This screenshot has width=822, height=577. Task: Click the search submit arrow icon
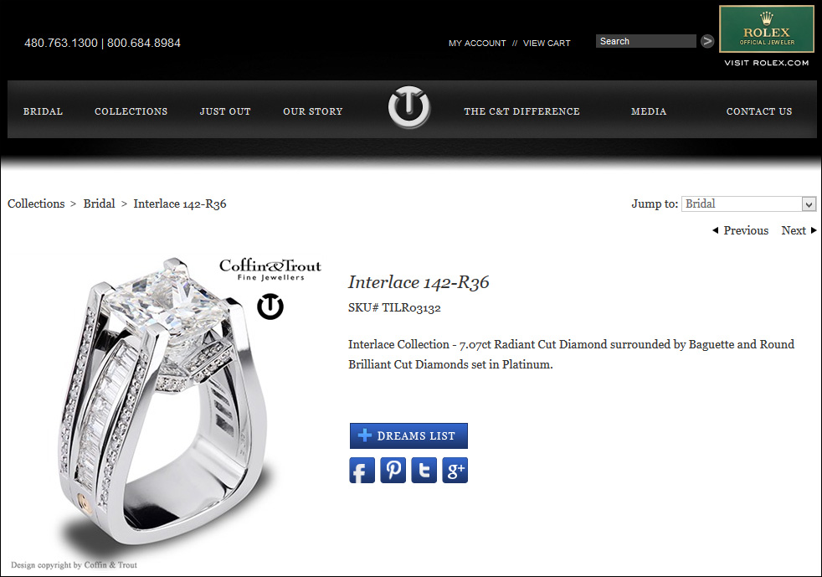click(707, 41)
